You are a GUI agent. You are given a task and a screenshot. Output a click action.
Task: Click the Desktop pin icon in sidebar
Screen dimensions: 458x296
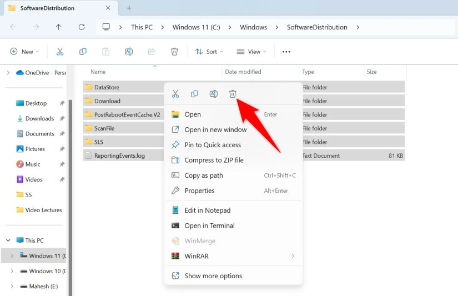pos(62,103)
